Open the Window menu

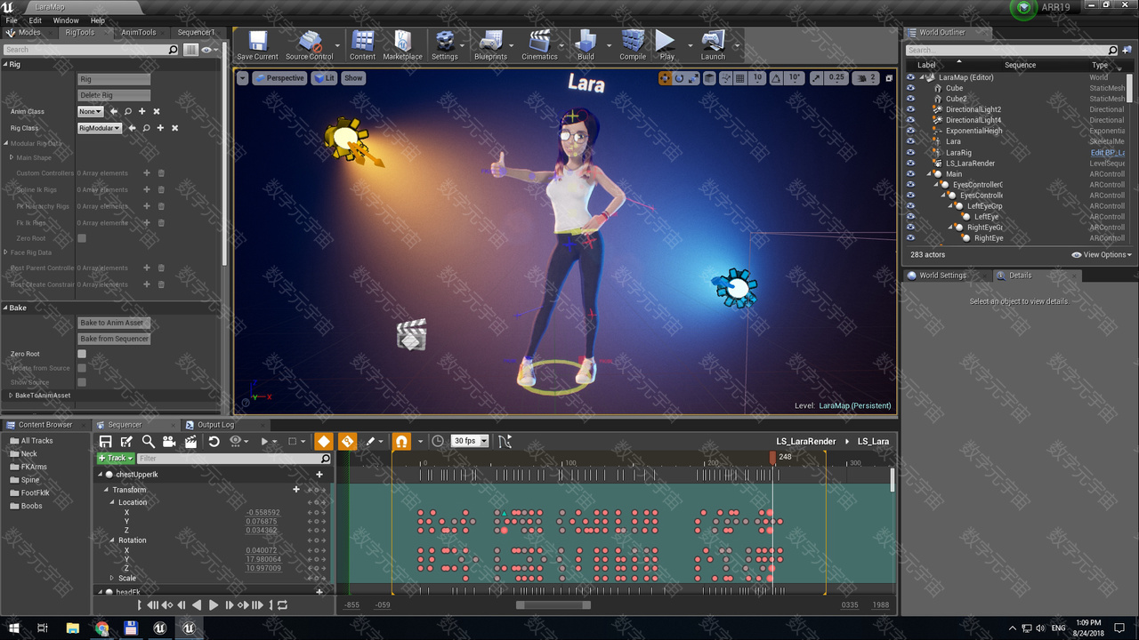(66, 20)
